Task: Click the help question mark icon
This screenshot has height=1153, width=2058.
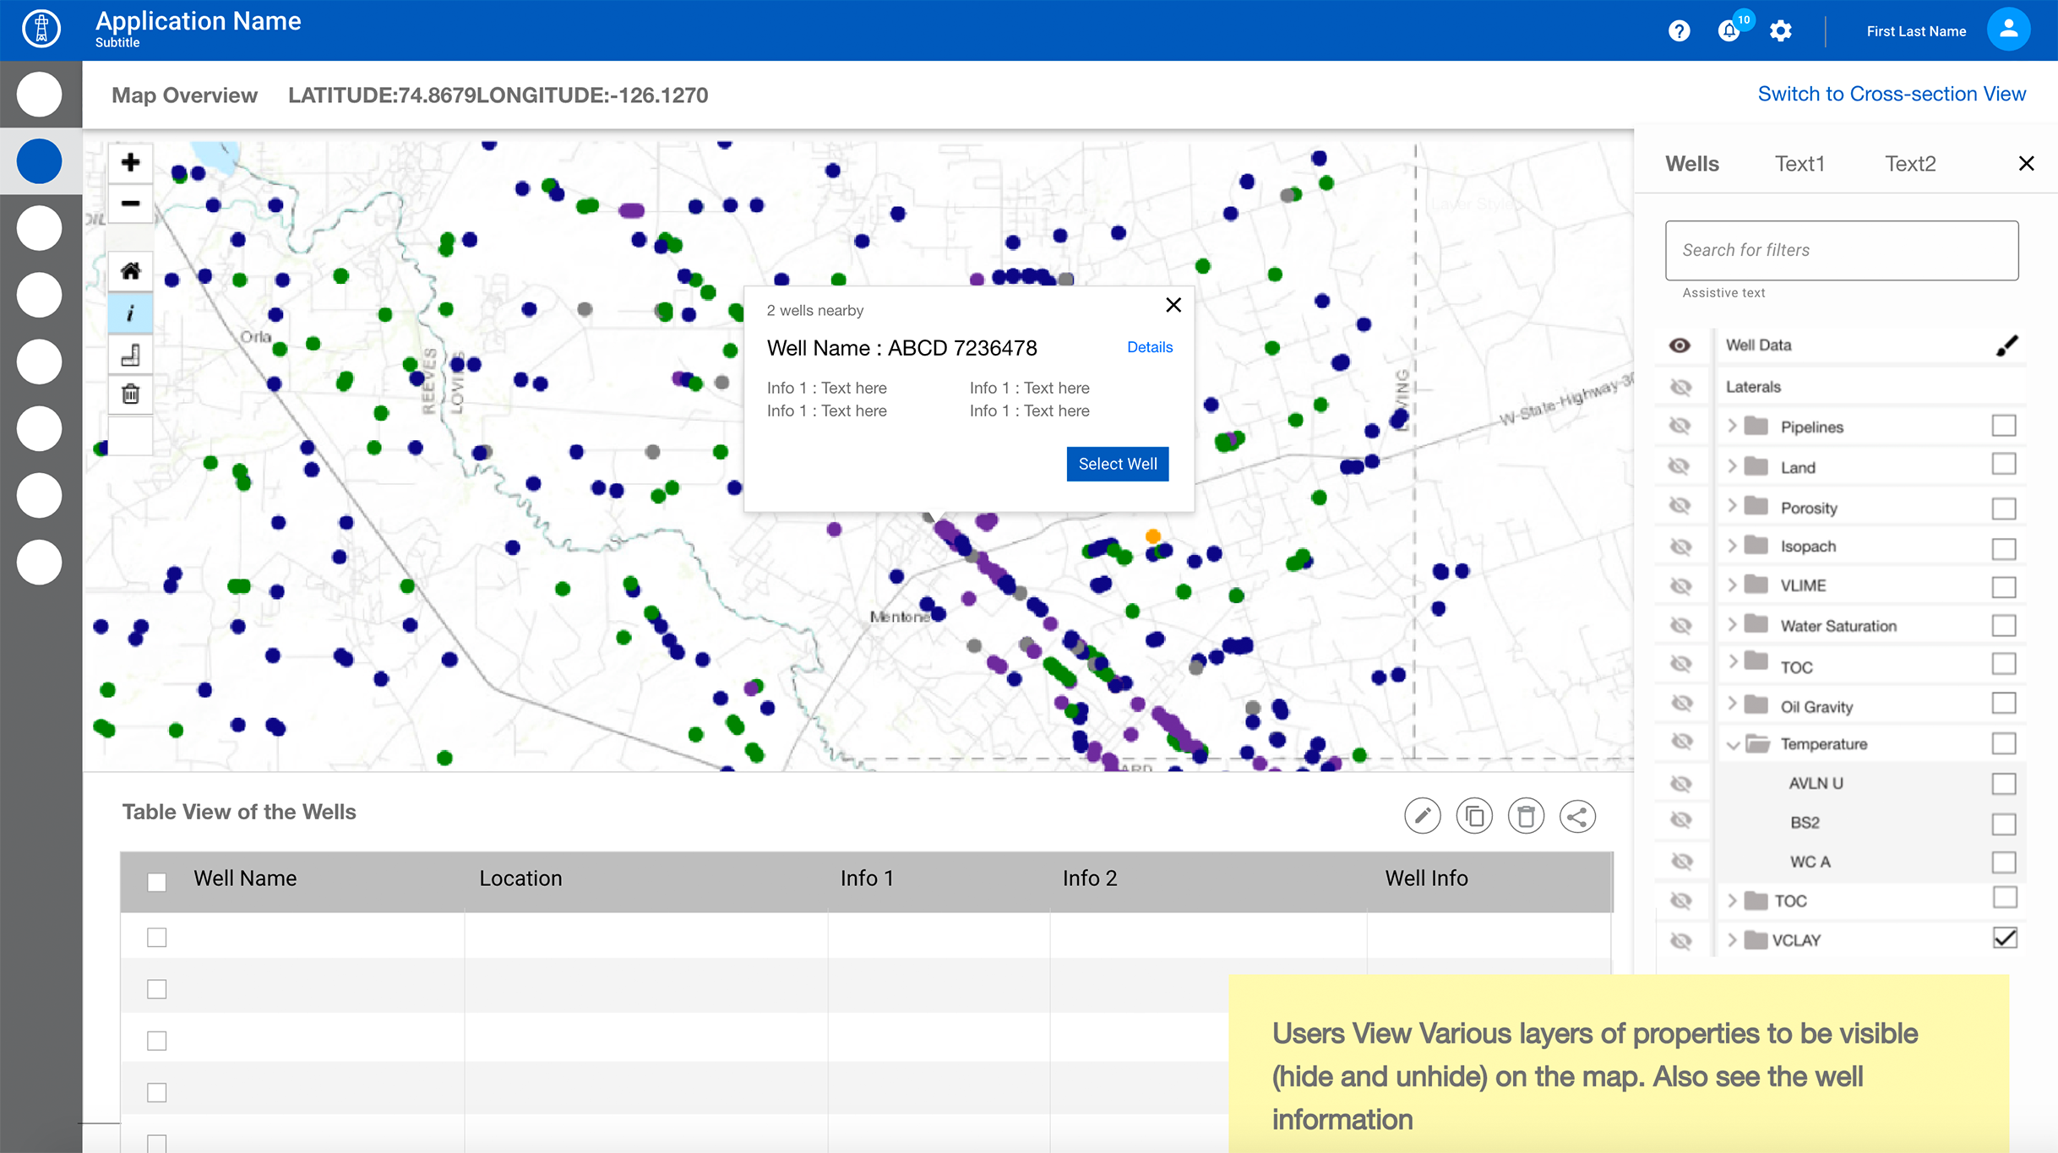Action: (1679, 31)
